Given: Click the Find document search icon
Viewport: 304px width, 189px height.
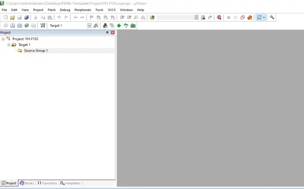Looking at the screenshot, I should [x=203, y=17].
